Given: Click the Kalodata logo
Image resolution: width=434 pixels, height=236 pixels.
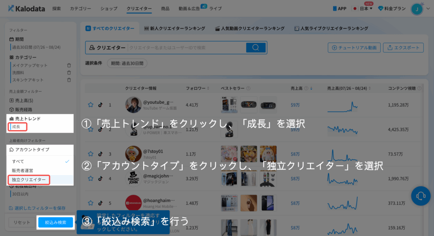Looking at the screenshot, I should click(x=27, y=8).
